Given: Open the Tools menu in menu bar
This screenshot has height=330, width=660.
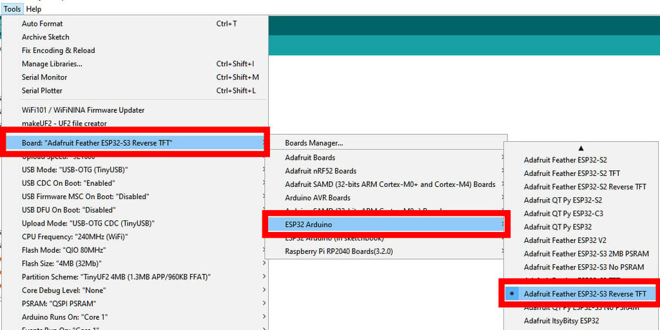Looking at the screenshot, I should [x=12, y=9].
